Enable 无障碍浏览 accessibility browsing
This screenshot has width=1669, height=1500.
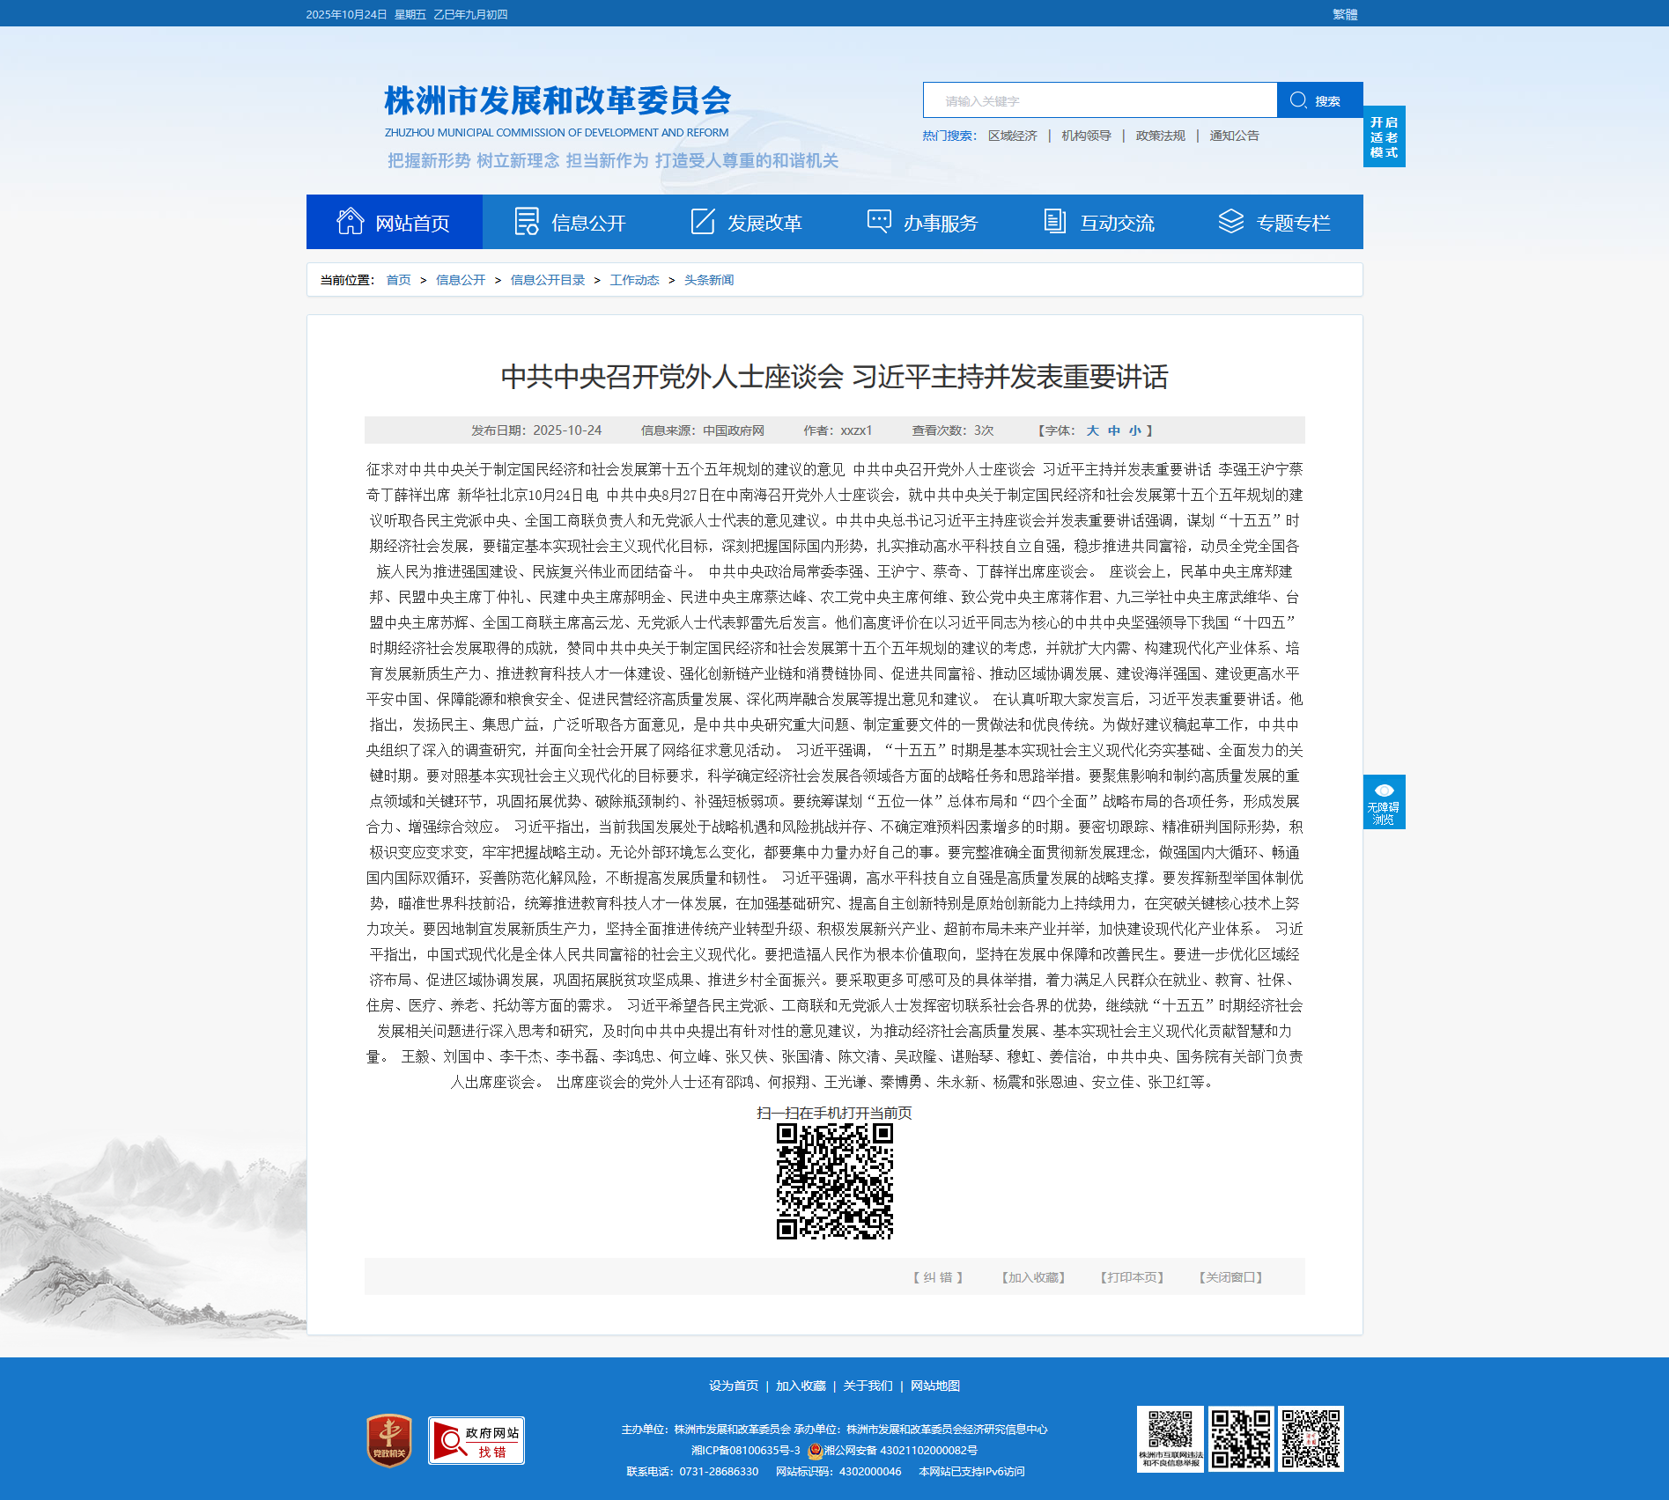(1384, 802)
